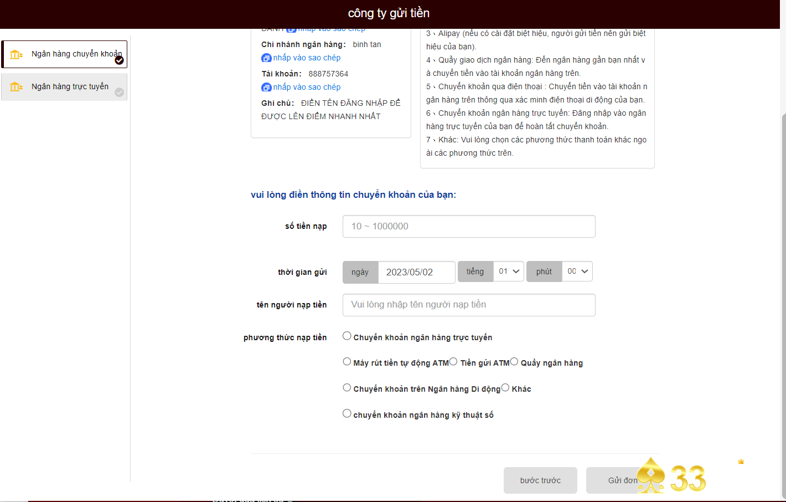Click grey checkmark badge on Ngân hàng trực tuyến
The width and height of the screenshot is (786, 502).
click(x=119, y=93)
